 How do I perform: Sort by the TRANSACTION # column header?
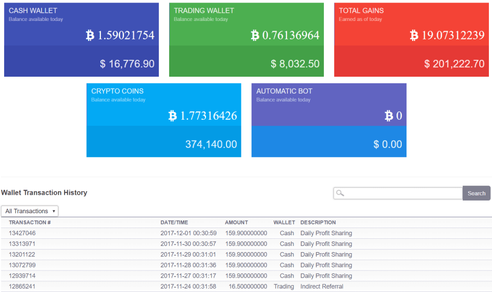pyautogui.click(x=30, y=222)
